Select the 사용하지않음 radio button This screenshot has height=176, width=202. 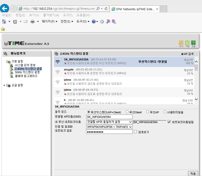click(165, 112)
